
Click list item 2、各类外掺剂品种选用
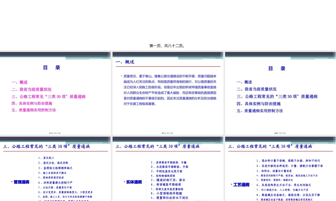point(290,166)
